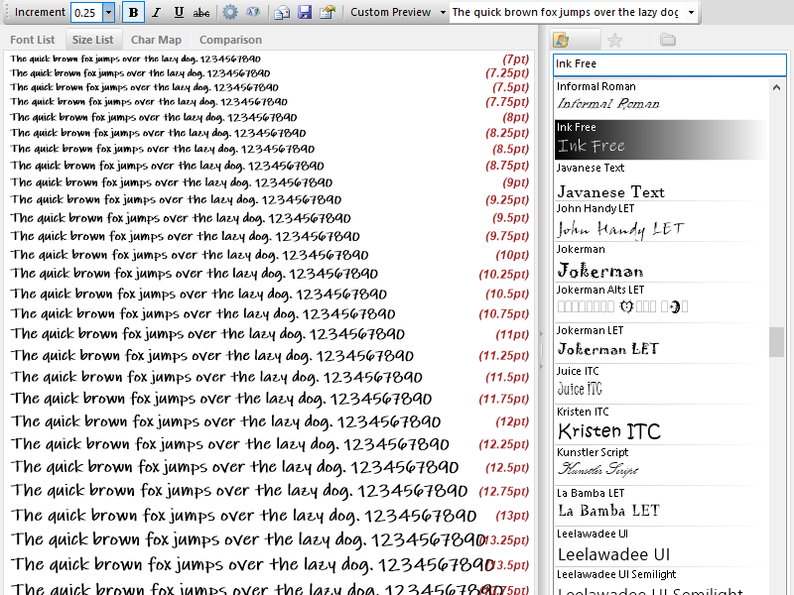Open the Char Map tab

coord(156,40)
